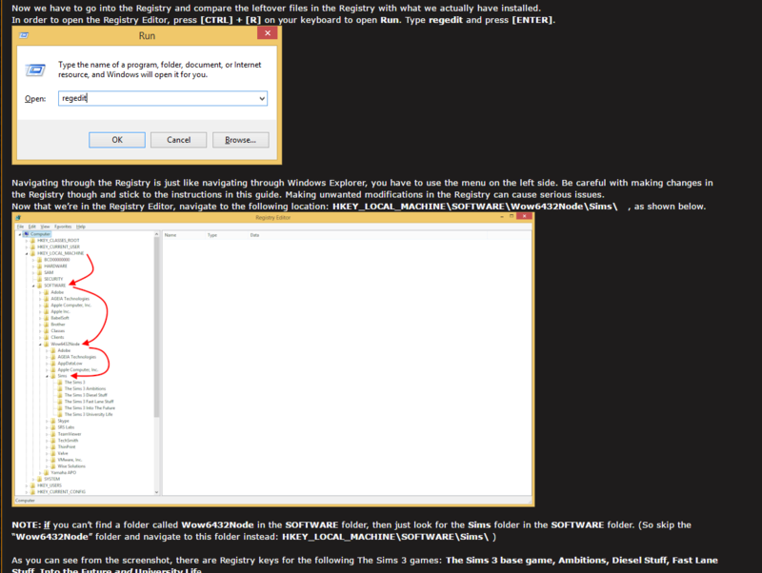Select the Brother folder icon
The image size is (762, 573).
point(47,324)
